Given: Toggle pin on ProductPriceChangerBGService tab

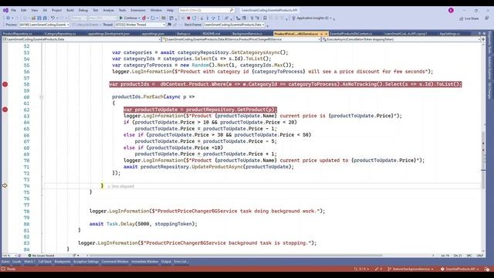Looking at the screenshot, I should click(x=321, y=33).
